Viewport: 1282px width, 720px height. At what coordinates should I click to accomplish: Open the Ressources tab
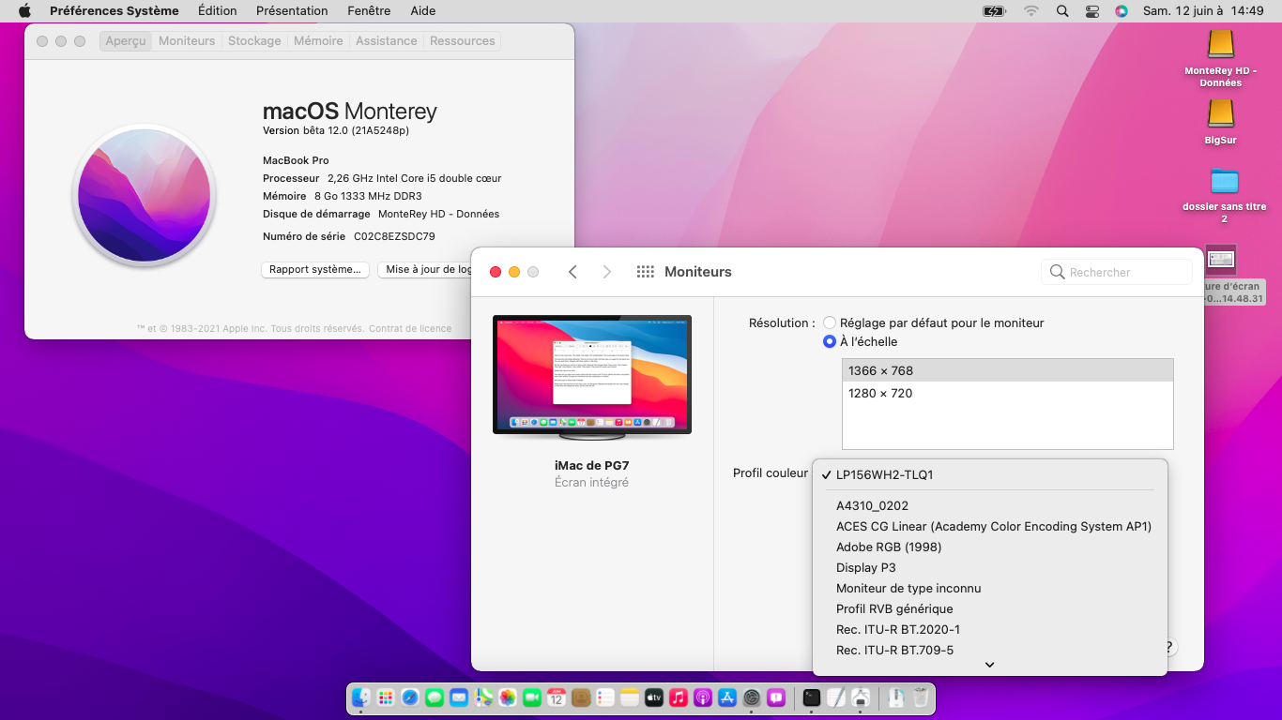(x=463, y=41)
